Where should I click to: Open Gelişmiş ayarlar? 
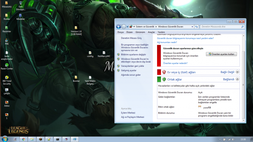(x=129, y=70)
